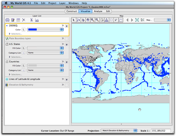This screenshot has width=176, height=136.
Task: Select the rectangular dotted selection tool
Action: tap(111, 20)
